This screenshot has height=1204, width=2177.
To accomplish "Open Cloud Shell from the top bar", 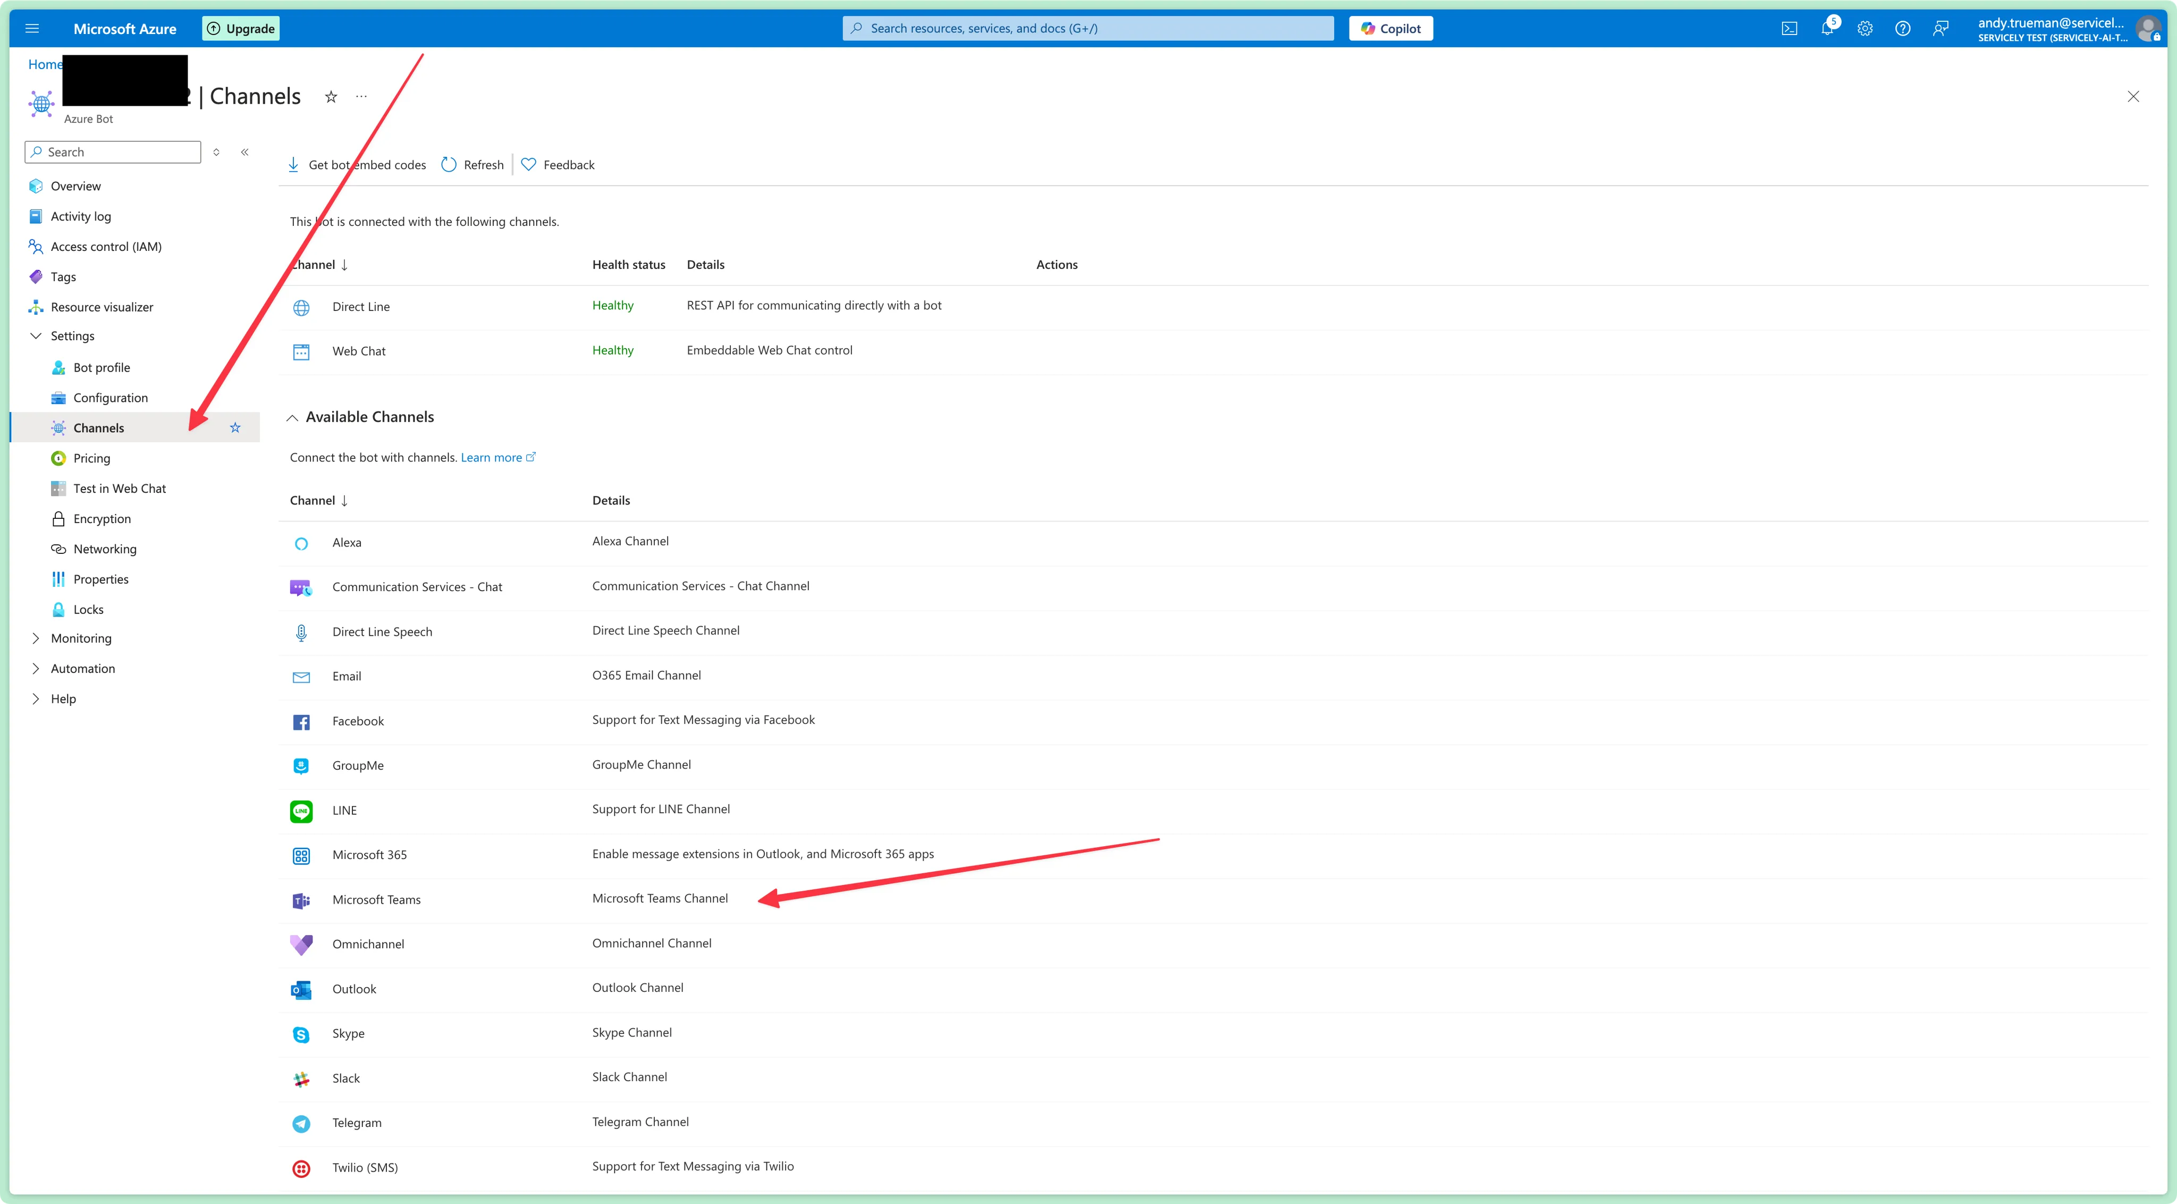I will point(1789,28).
